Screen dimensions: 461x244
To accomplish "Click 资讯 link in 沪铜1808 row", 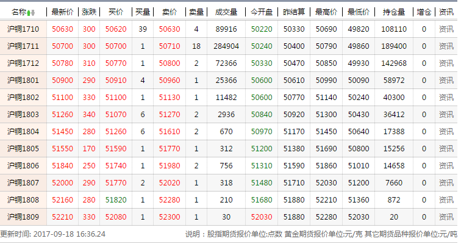I will [x=446, y=199].
